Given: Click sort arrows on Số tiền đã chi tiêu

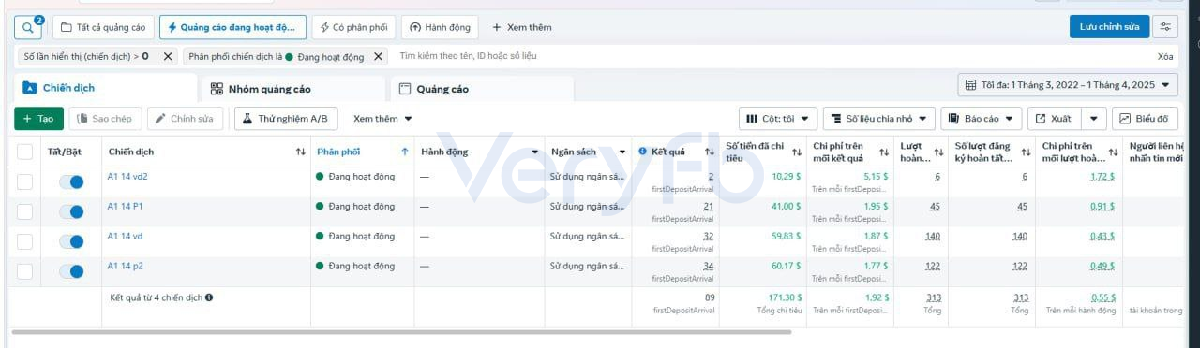Looking at the screenshot, I should 797,152.
